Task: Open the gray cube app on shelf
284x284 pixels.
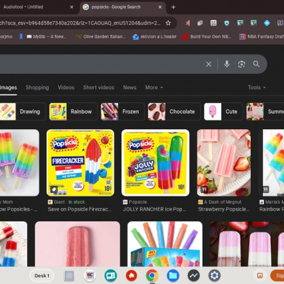Action: pos(69,275)
